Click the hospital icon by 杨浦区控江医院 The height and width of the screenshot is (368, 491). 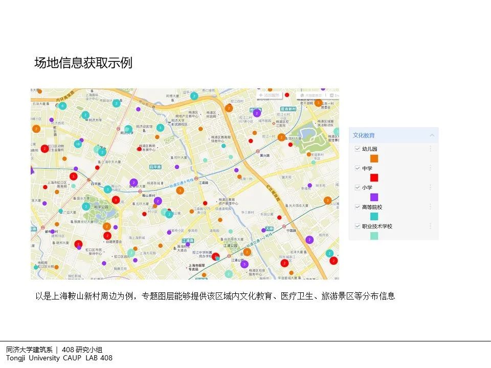(274, 123)
